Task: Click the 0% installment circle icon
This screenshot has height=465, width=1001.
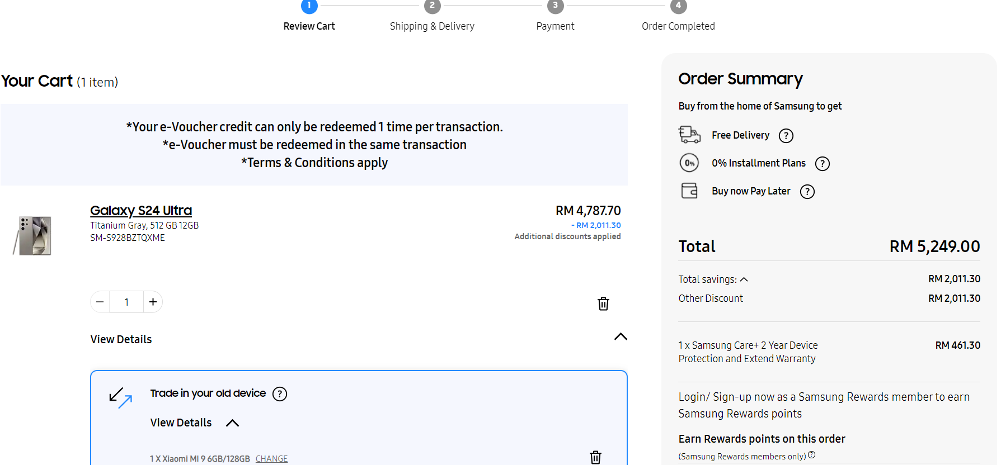Action: tap(689, 163)
